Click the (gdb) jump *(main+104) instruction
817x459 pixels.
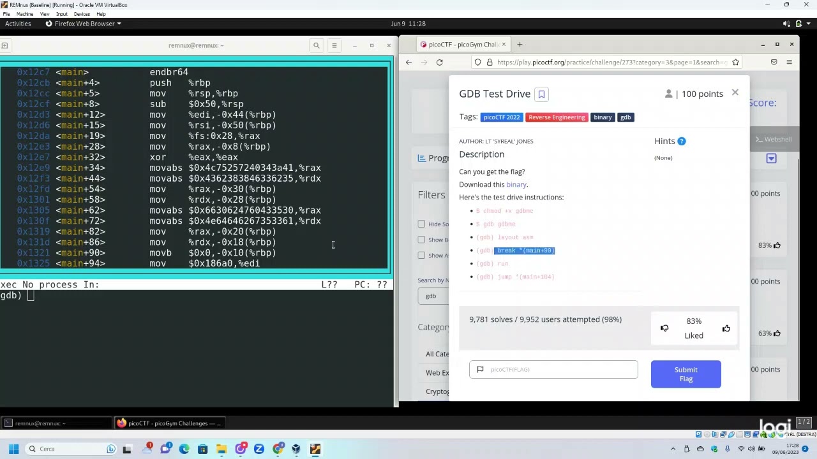[x=515, y=277]
